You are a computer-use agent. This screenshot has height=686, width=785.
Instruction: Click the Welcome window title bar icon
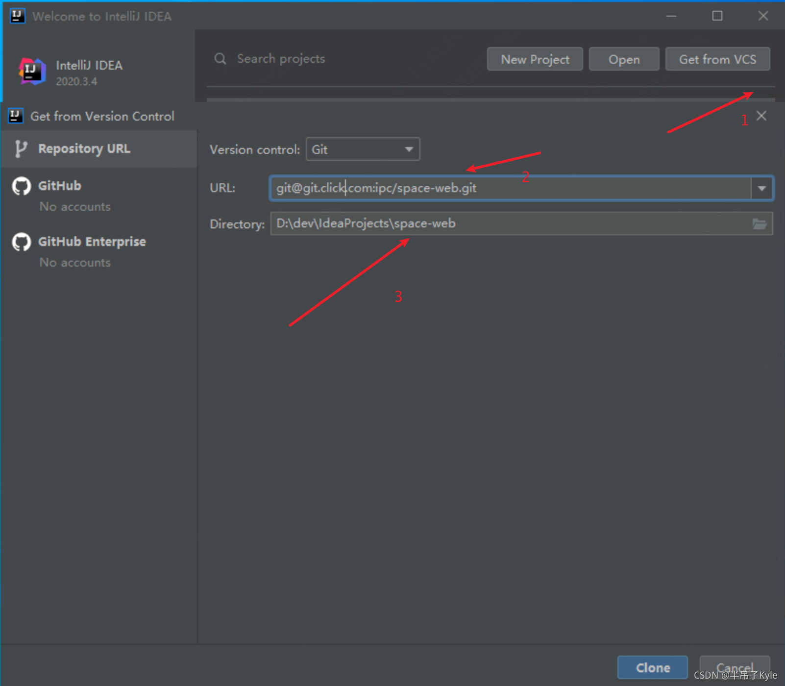(17, 16)
